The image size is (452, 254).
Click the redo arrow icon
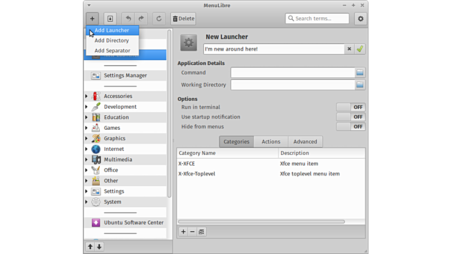[141, 19]
